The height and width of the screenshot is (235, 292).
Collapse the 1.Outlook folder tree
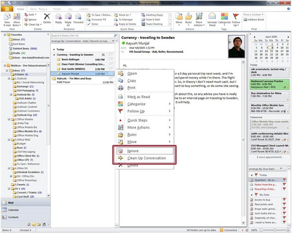pos(8,79)
